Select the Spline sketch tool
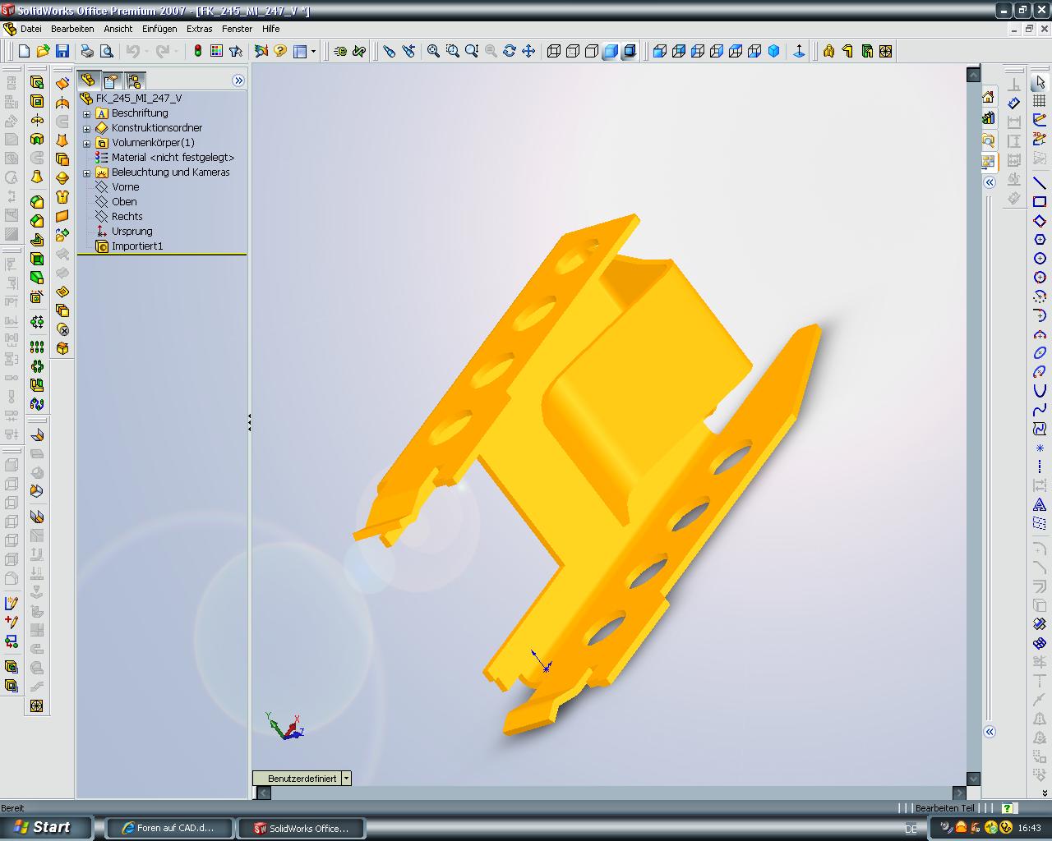1052x841 pixels. click(x=1040, y=410)
